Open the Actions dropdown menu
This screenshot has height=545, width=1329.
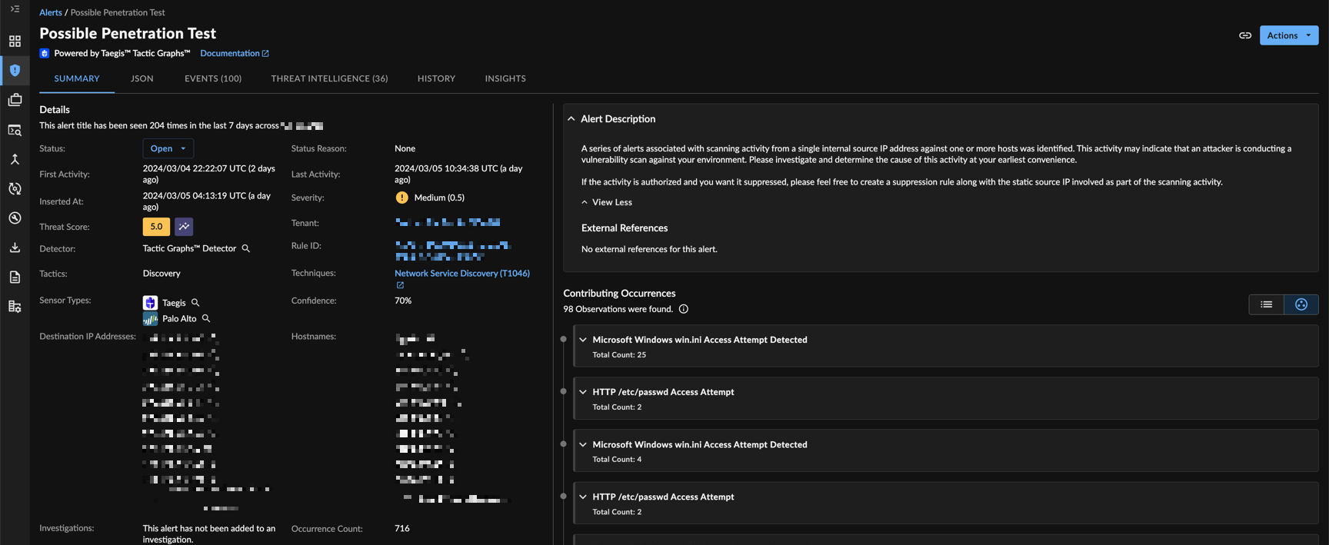tap(1289, 35)
